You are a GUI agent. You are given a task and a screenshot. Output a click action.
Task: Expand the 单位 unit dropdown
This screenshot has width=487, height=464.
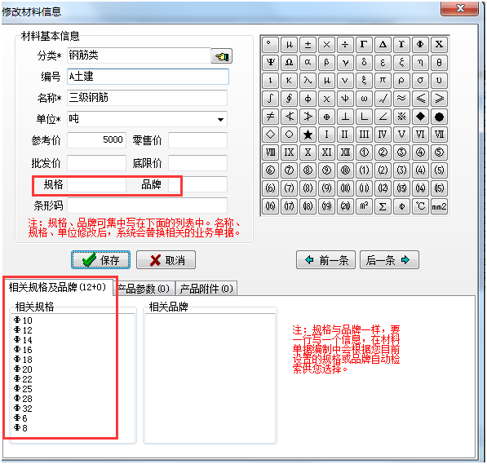[x=220, y=119]
